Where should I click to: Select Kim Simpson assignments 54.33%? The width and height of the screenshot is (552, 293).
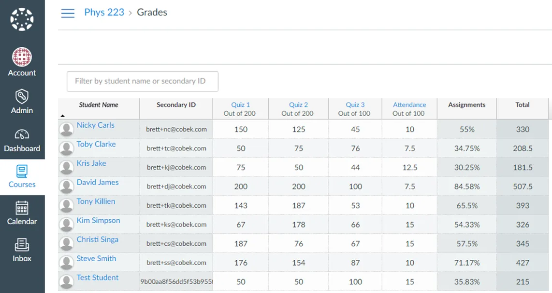pos(467,224)
